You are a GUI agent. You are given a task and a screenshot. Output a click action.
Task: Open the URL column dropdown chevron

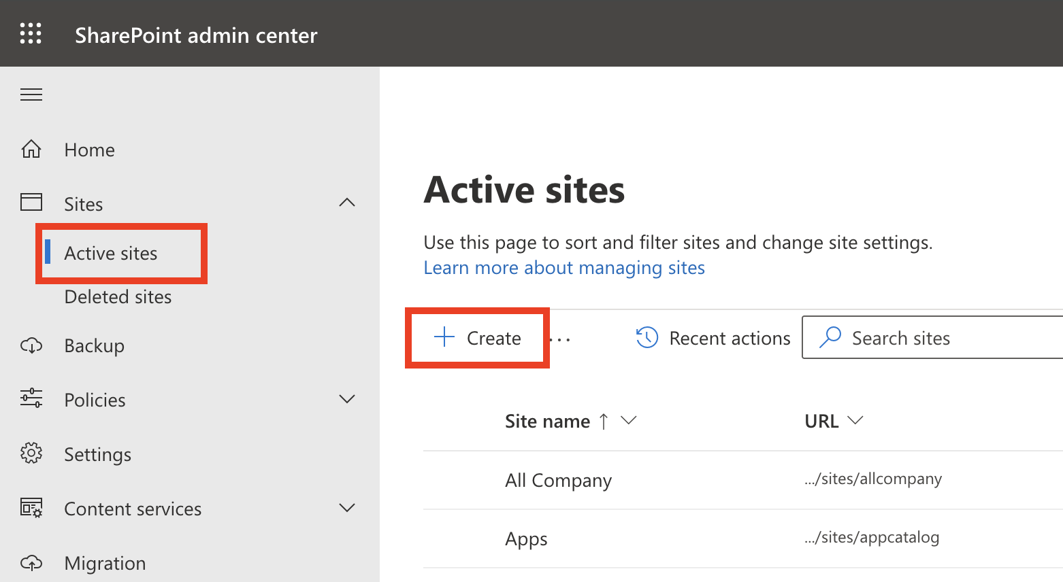pyautogui.click(x=855, y=421)
